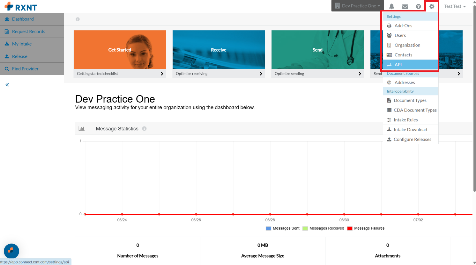Expand the Dev Practice One dropdown
This screenshot has width=476, height=265.
pos(357,6)
